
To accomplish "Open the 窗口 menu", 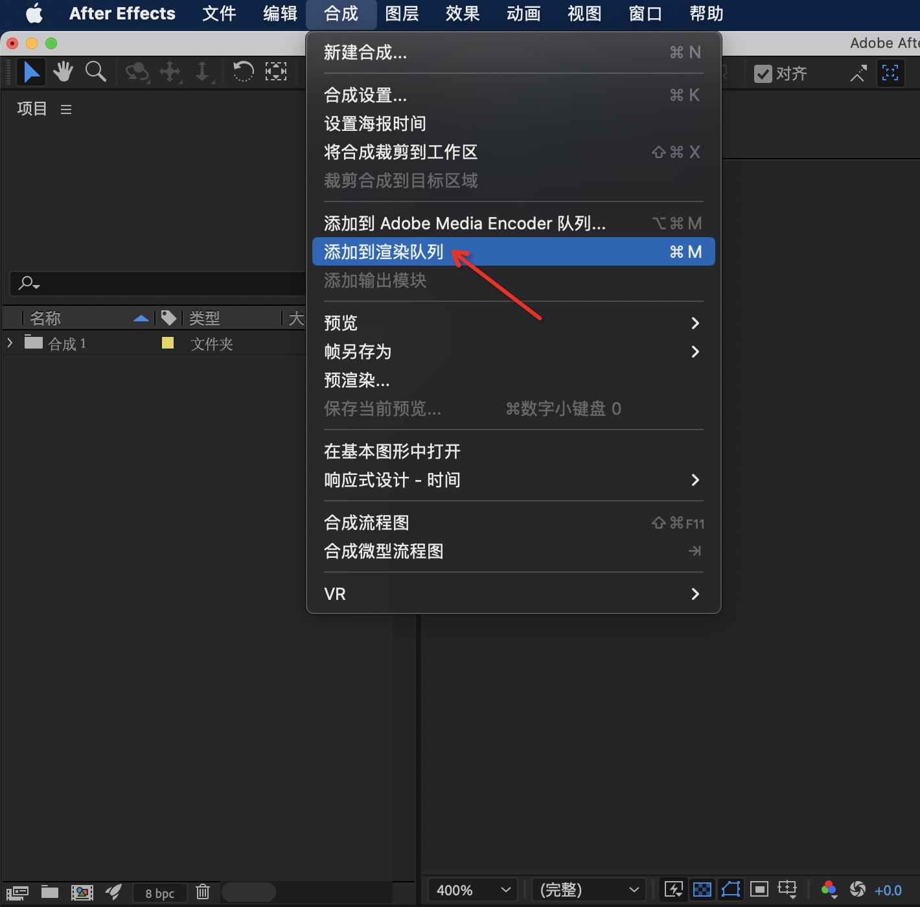I will pyautogui.click(x=645, y=14).
